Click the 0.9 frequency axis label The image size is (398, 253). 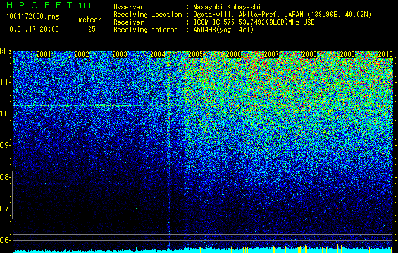(x=4, y=145)
